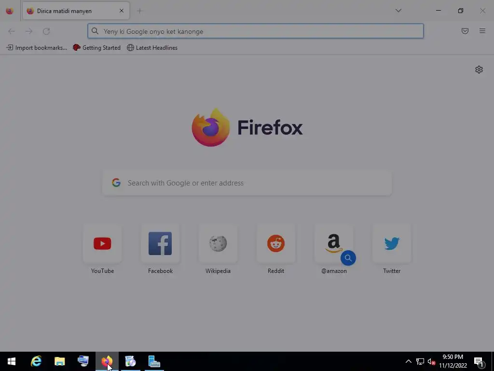Open the YouTube shortcut tile
The image size is (494, 371).
tap(102, 243)
